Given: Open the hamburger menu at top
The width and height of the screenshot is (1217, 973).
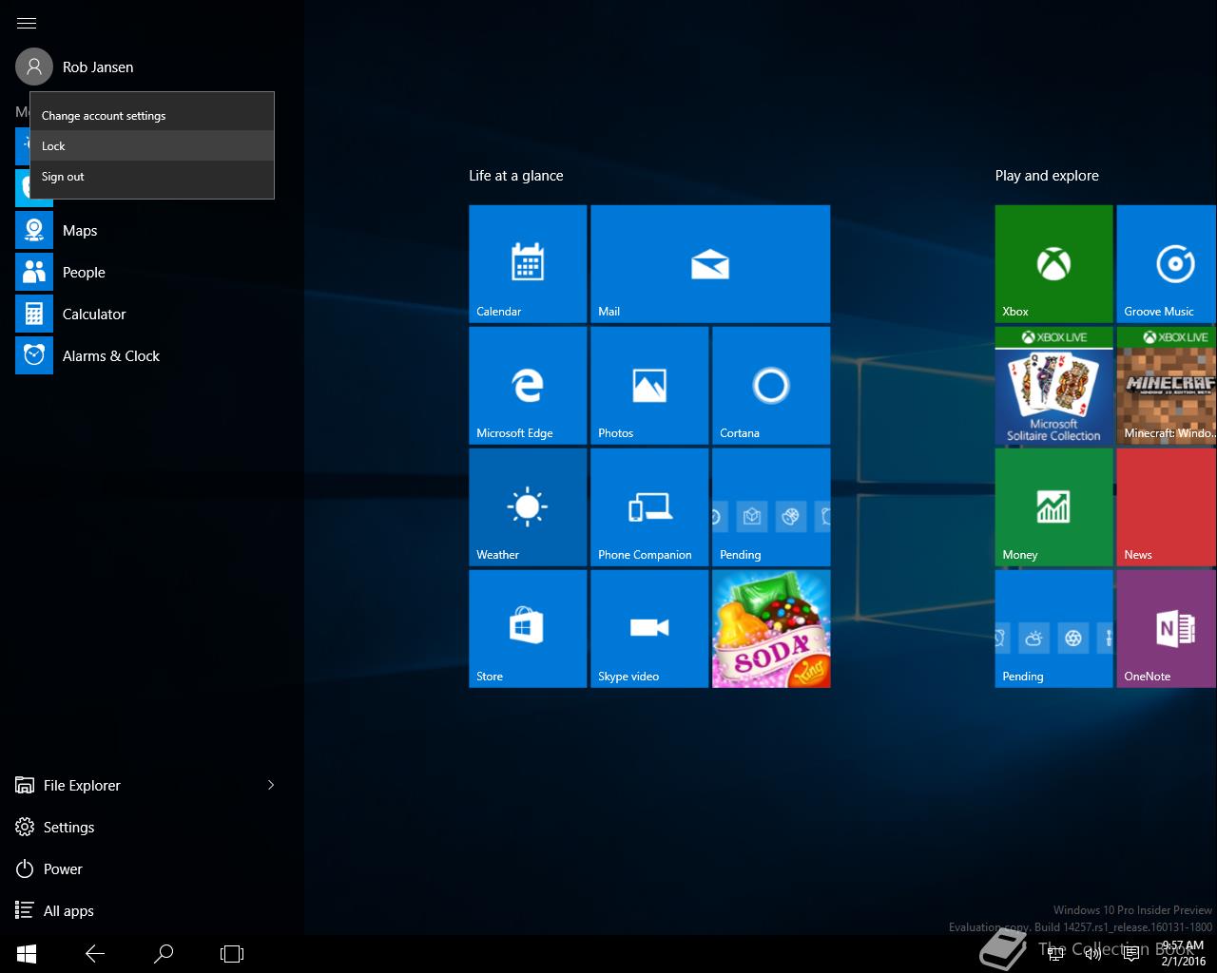Looking at the screenshot, I should click(27, 23).
